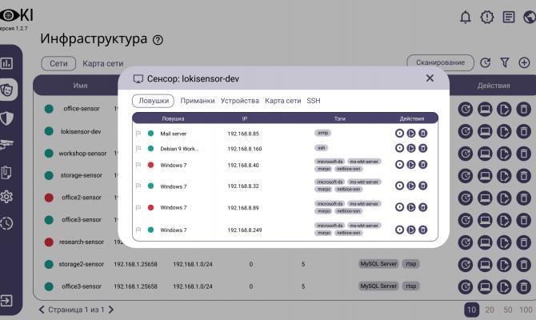Delete the storage2-sensor row
The height and width of the screenshot is (320, 536).
tap(523, 265)
